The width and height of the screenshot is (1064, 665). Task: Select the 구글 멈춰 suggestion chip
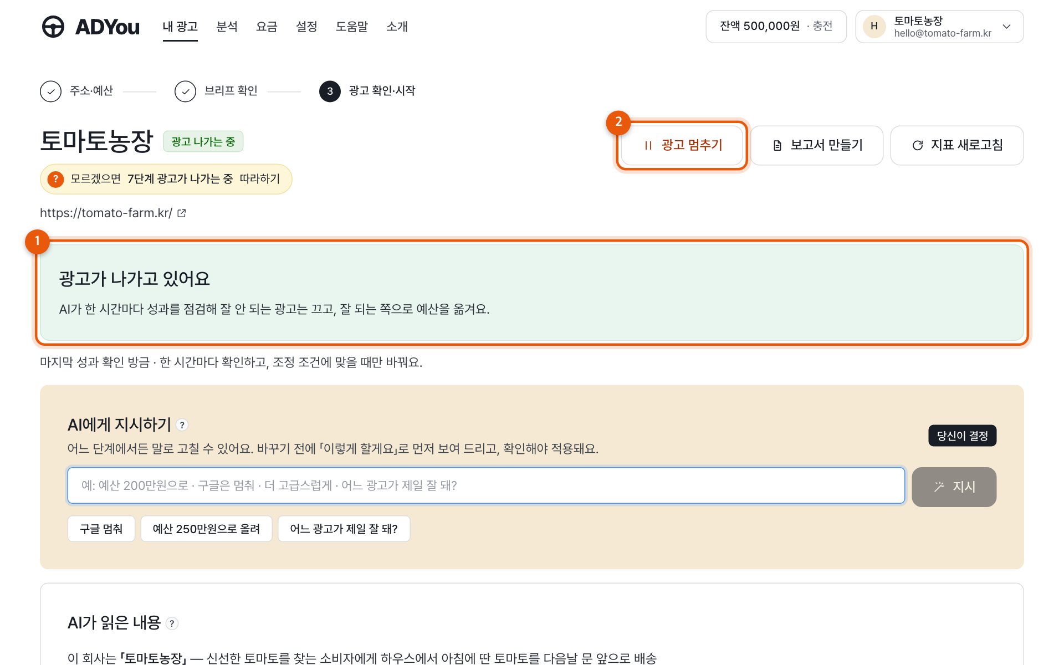pos(101,529)
